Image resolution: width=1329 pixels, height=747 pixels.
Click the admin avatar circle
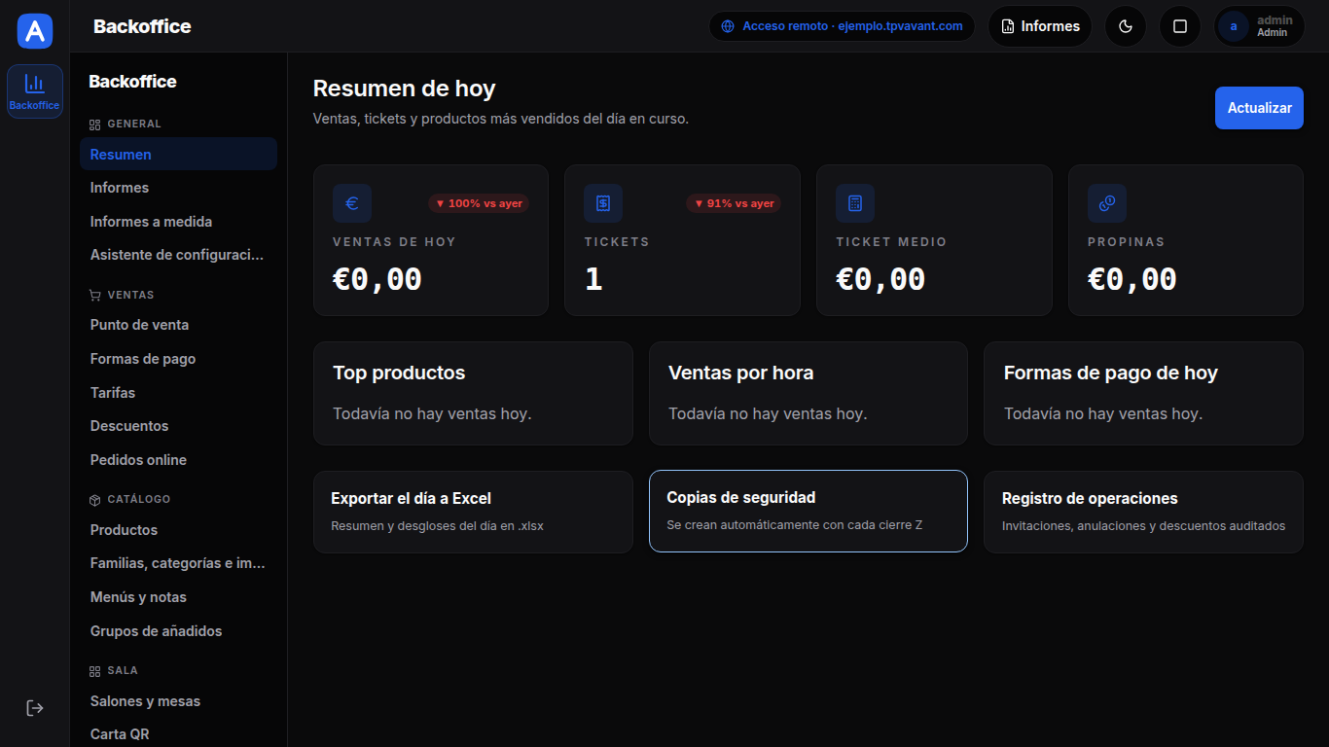tap(1234, 26)
